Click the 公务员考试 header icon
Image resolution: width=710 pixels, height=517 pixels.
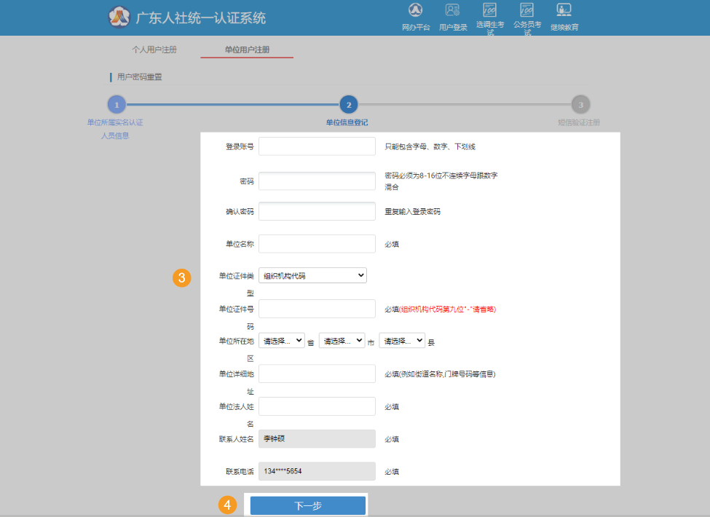coord(526,12)
